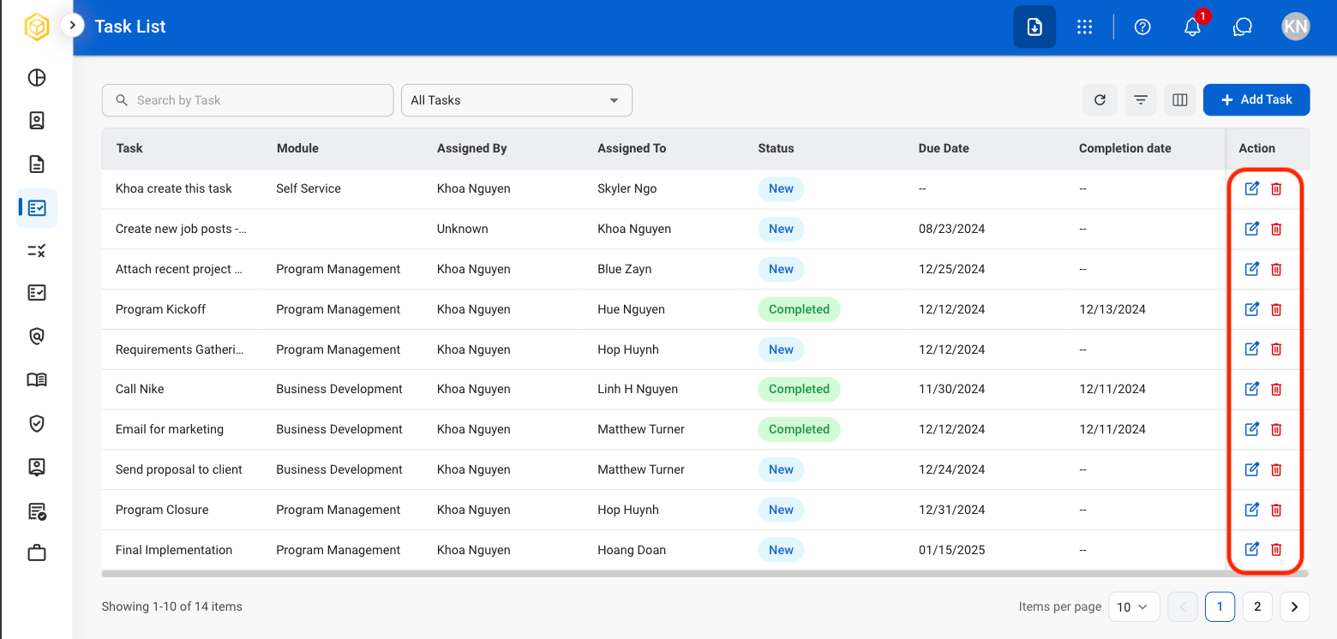
Task: Open the filter options icon
Action: [x=1141, y=100]
